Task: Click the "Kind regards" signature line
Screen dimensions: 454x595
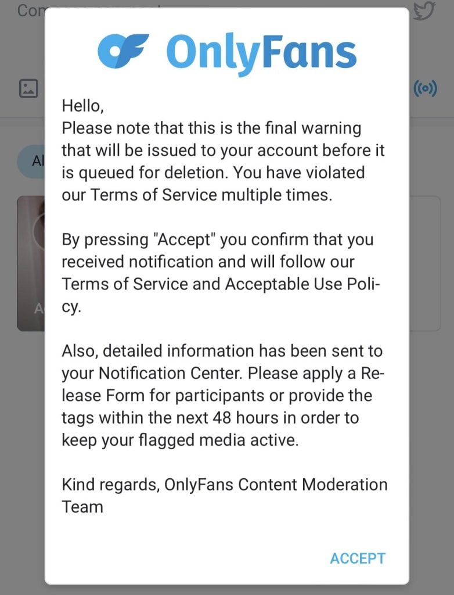Action: point(110,485)
